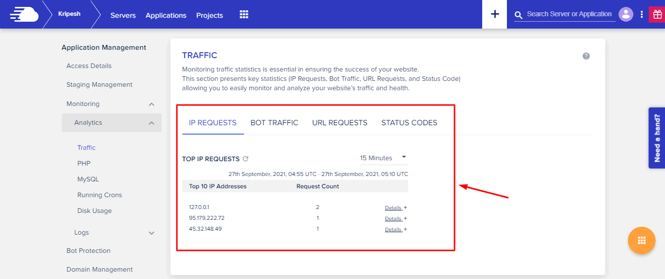This screenshot has height=279, width=665.
Task: Open the 15 Minutes time range dropdown
Action: point(383,158)
